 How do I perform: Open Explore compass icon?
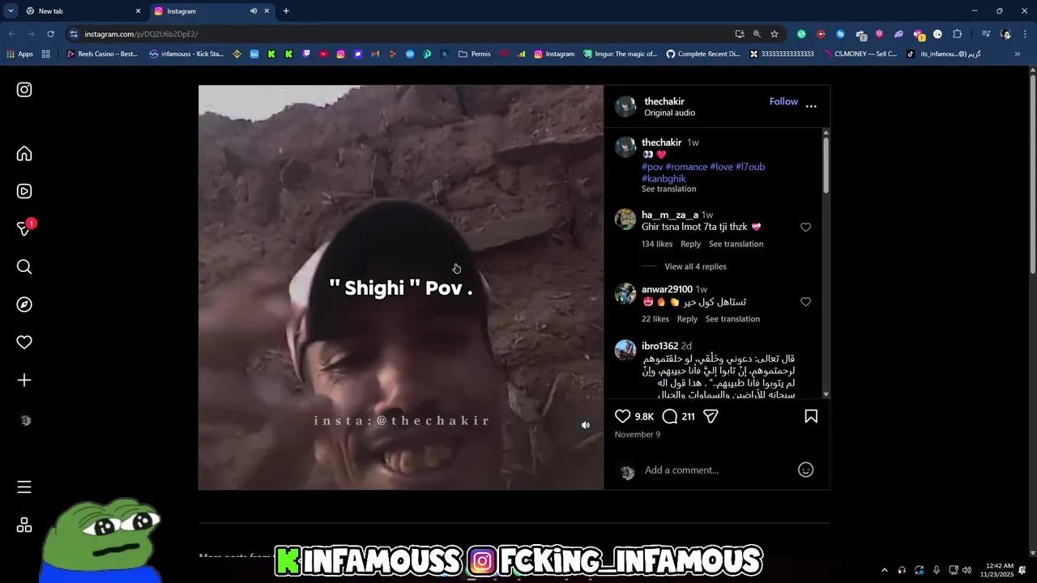click(x=24, y=304)
